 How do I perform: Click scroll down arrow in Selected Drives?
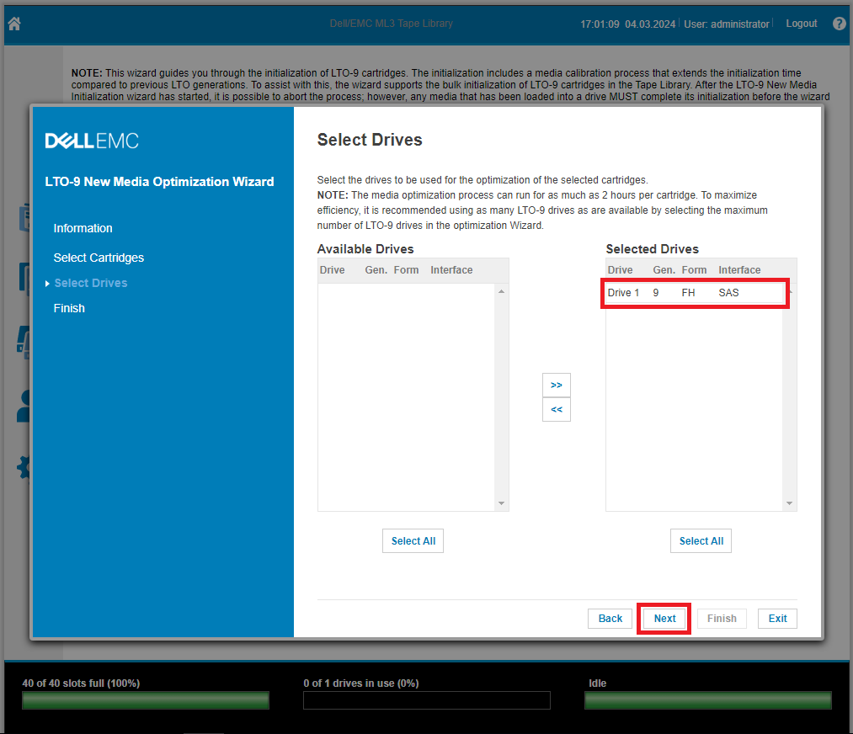[x=789, y=503]
